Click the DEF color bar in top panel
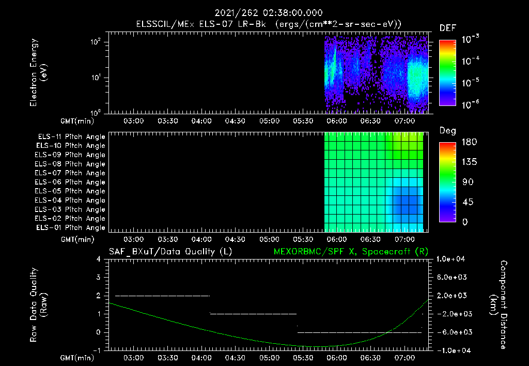Screen dimensions: 529x366 point(447,73)
